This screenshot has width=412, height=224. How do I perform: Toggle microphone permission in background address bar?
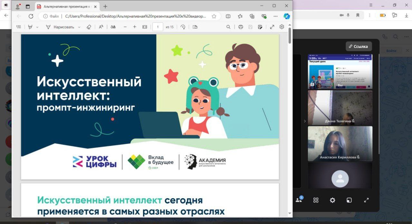coord(348,15)
